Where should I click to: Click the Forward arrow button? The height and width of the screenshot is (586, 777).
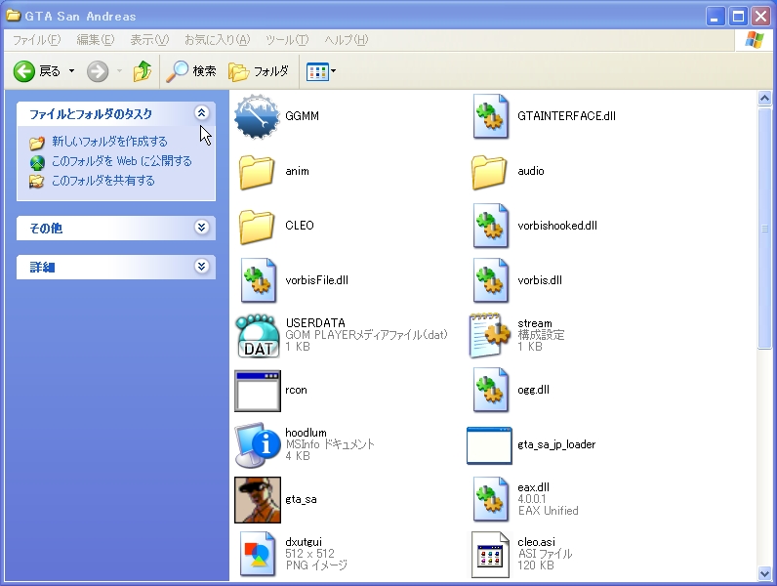click(98, 71)
